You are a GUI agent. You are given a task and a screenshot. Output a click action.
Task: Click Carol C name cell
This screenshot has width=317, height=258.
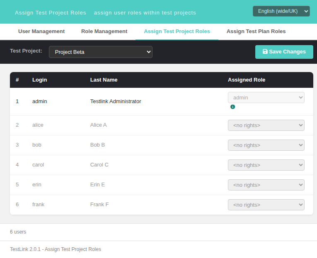pyautogui.click(x=99, y=165)
